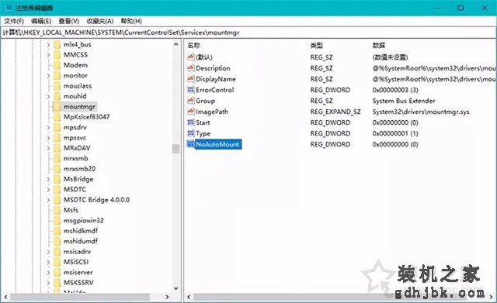Expand the MSiSCSI key
The image size is (497, 303).
(48, 262)
